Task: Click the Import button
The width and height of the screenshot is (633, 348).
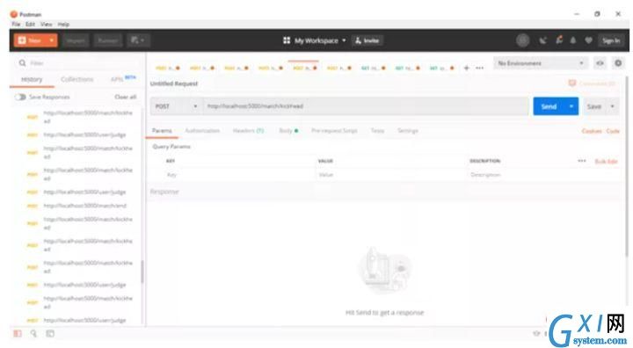Action: point(76,40)
